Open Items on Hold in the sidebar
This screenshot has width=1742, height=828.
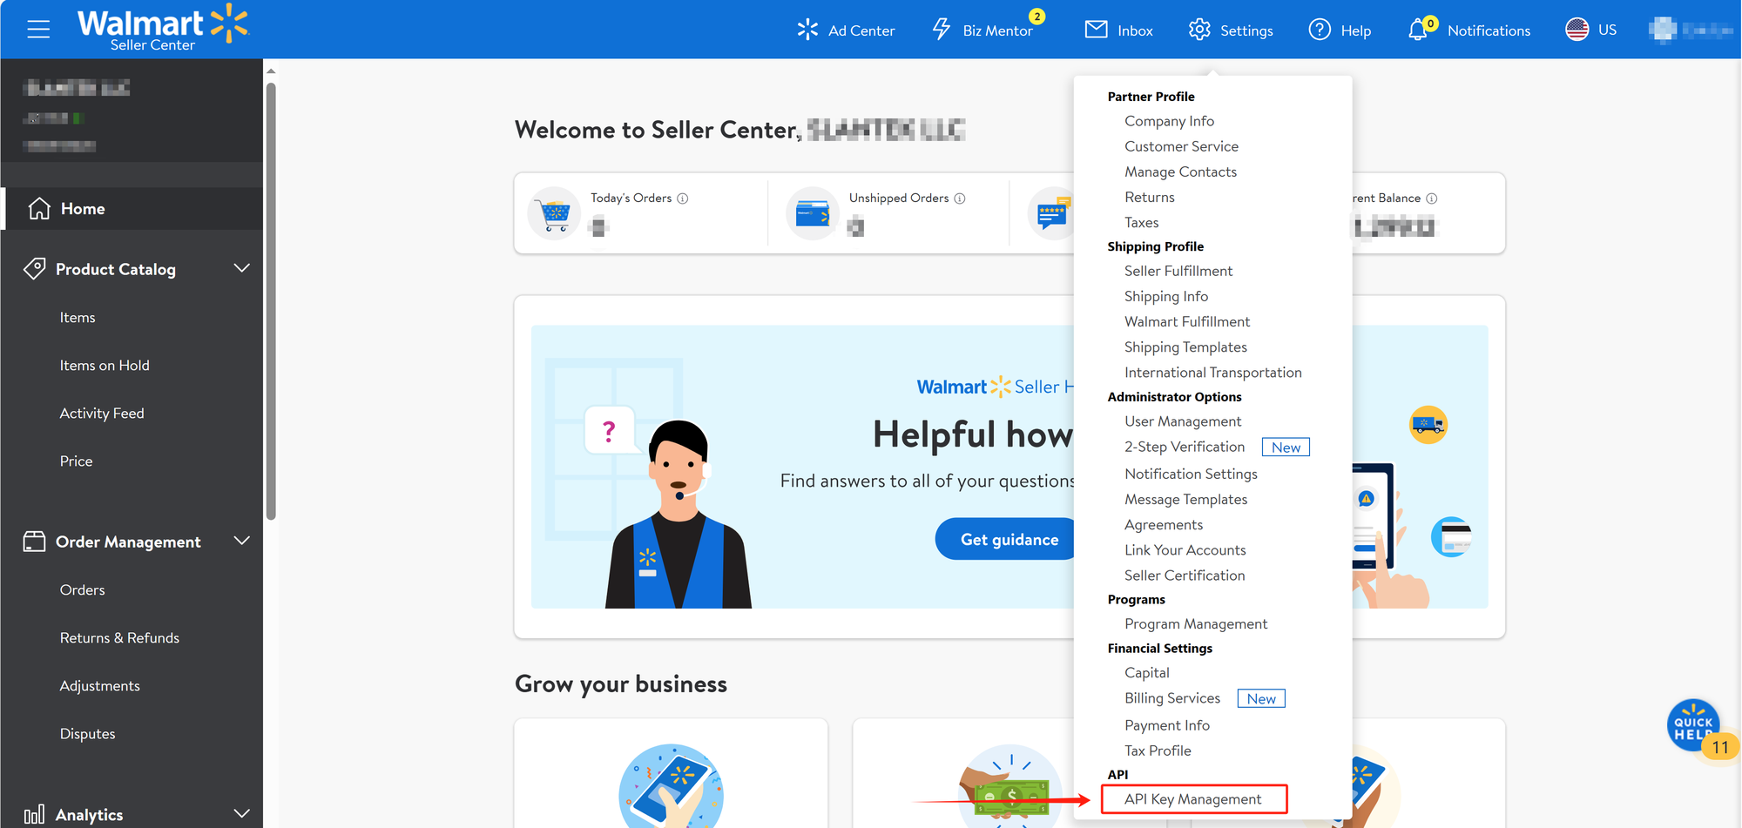(105, 366)
